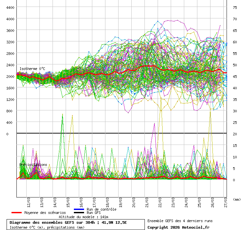Image resolution: width=243 pixels, height=230 pixels.
Task: Click the 4000 value on the left axis
Action: point(10,19)
